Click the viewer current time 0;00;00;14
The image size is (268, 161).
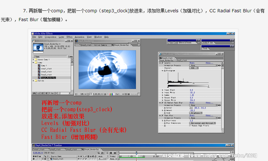click(x=98, y=94)
